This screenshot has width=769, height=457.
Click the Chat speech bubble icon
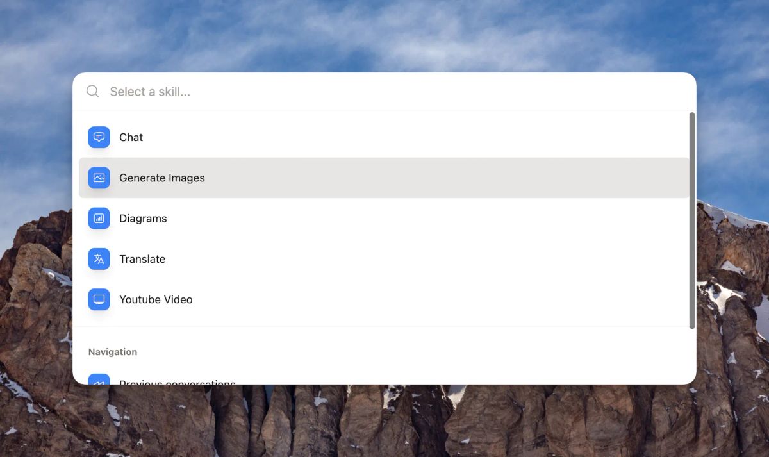pos(99,137)
